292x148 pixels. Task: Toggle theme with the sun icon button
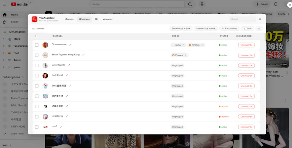tap(259, 28)
